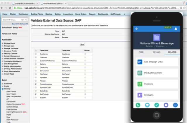Screen dimensions: 187x123
Task: Tap the green phone call icon
Action: pyautogui.click(x=137, y=105)
